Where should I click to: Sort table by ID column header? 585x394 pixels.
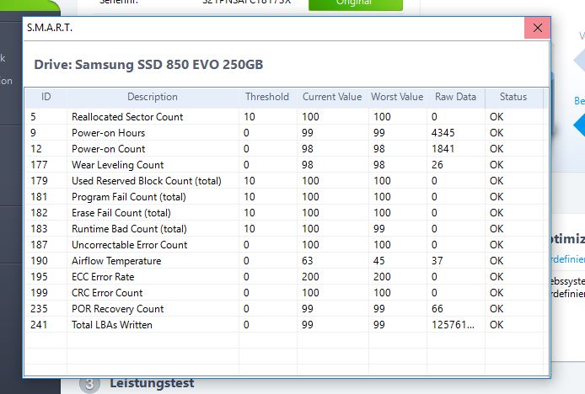[x=46, y=97]
